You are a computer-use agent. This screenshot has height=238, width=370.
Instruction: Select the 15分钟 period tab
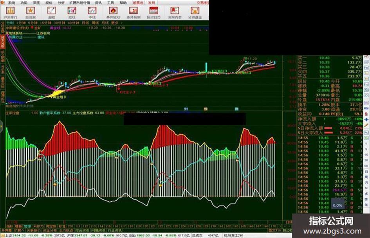45,23
